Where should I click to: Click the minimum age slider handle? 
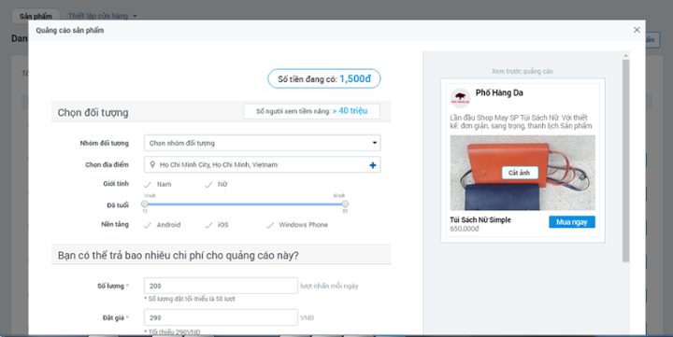[145, 204]
